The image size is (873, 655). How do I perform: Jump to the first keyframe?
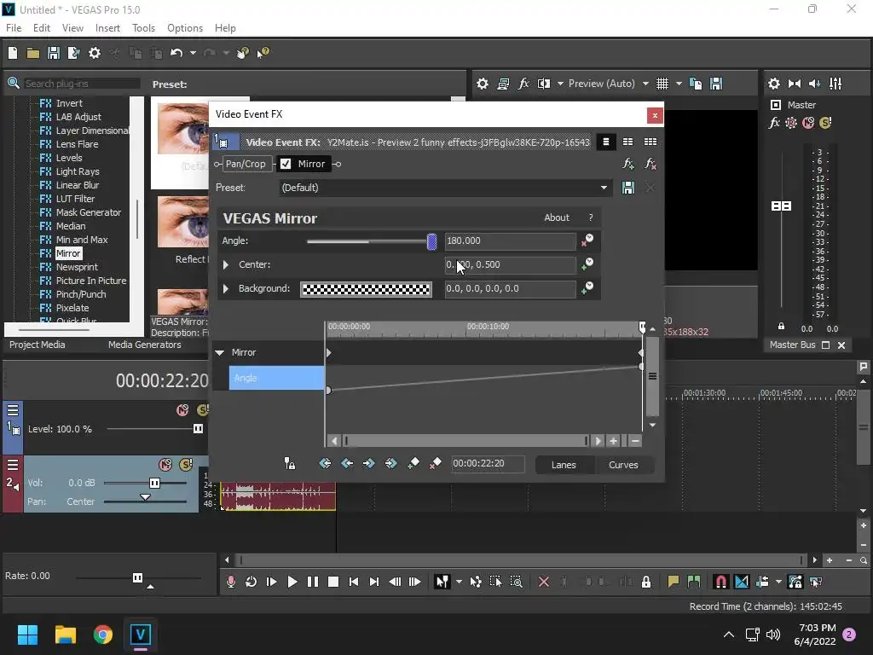(325, 463)
